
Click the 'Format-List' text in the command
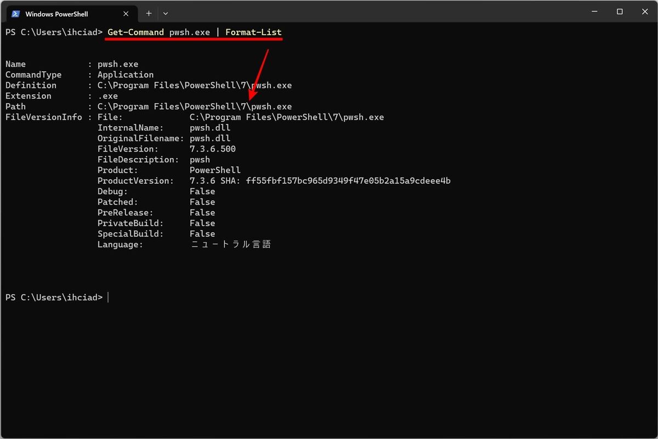point(253,32)
